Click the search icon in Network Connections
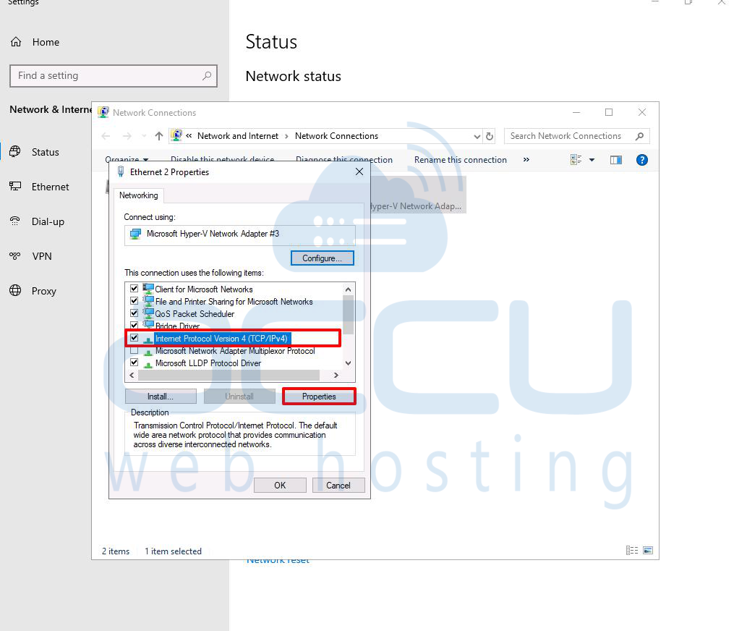734x631 pixels. click(x=639, y=136)
